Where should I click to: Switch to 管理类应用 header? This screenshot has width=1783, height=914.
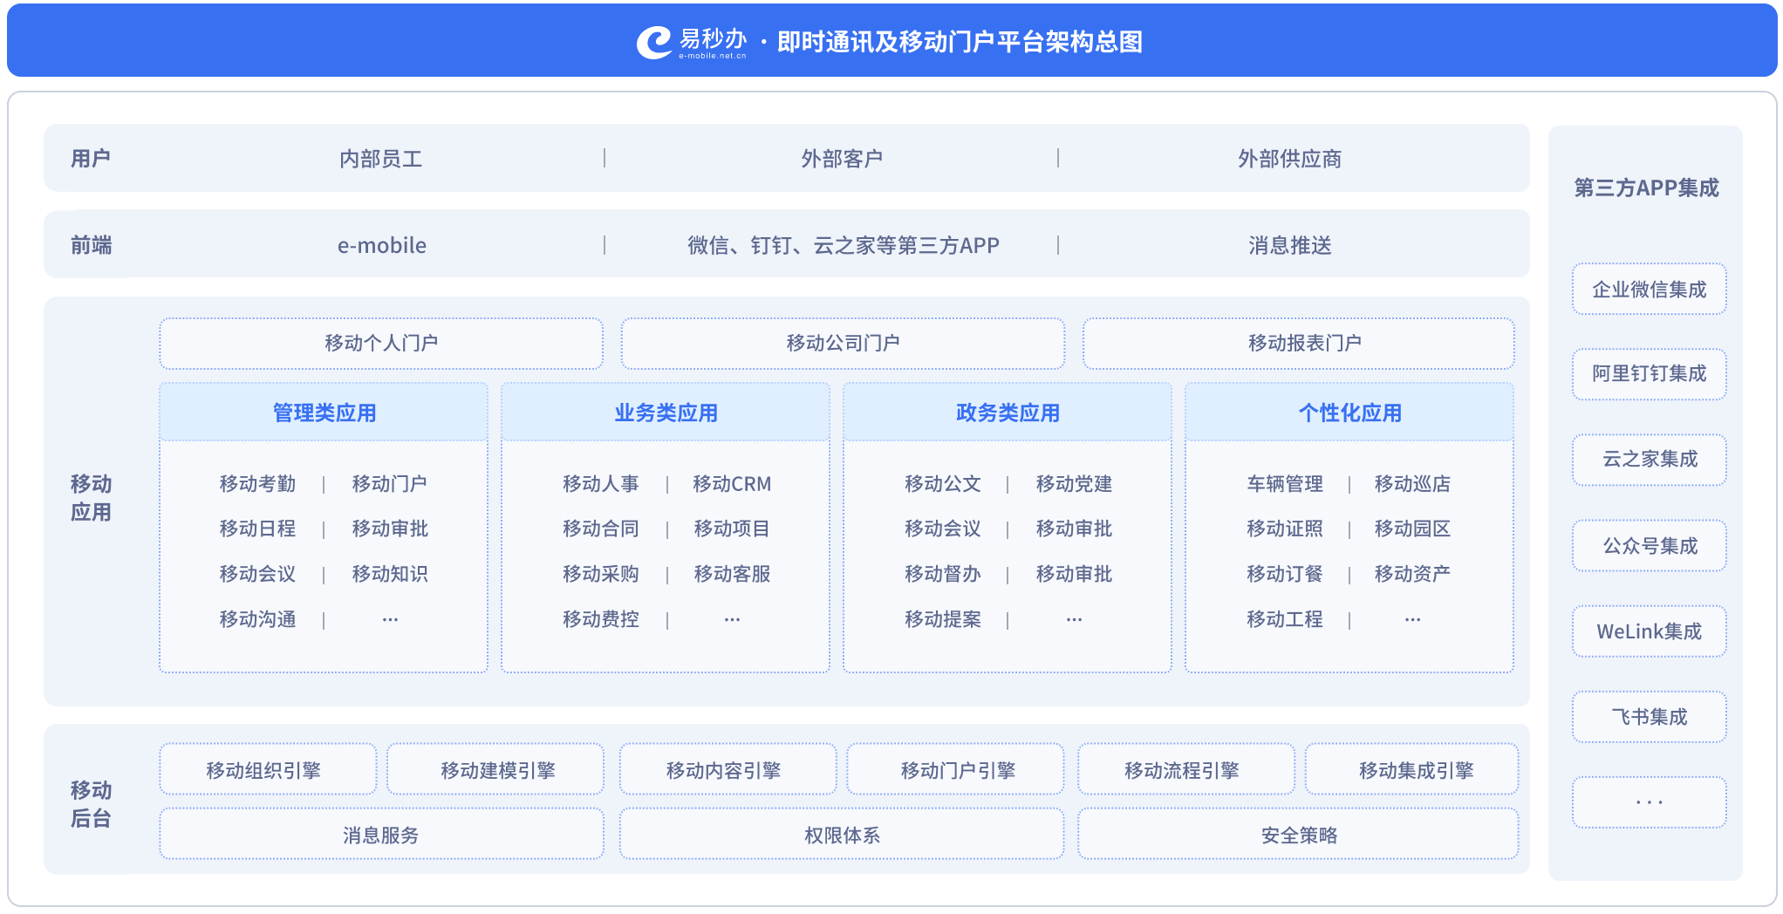coord(324,413)
